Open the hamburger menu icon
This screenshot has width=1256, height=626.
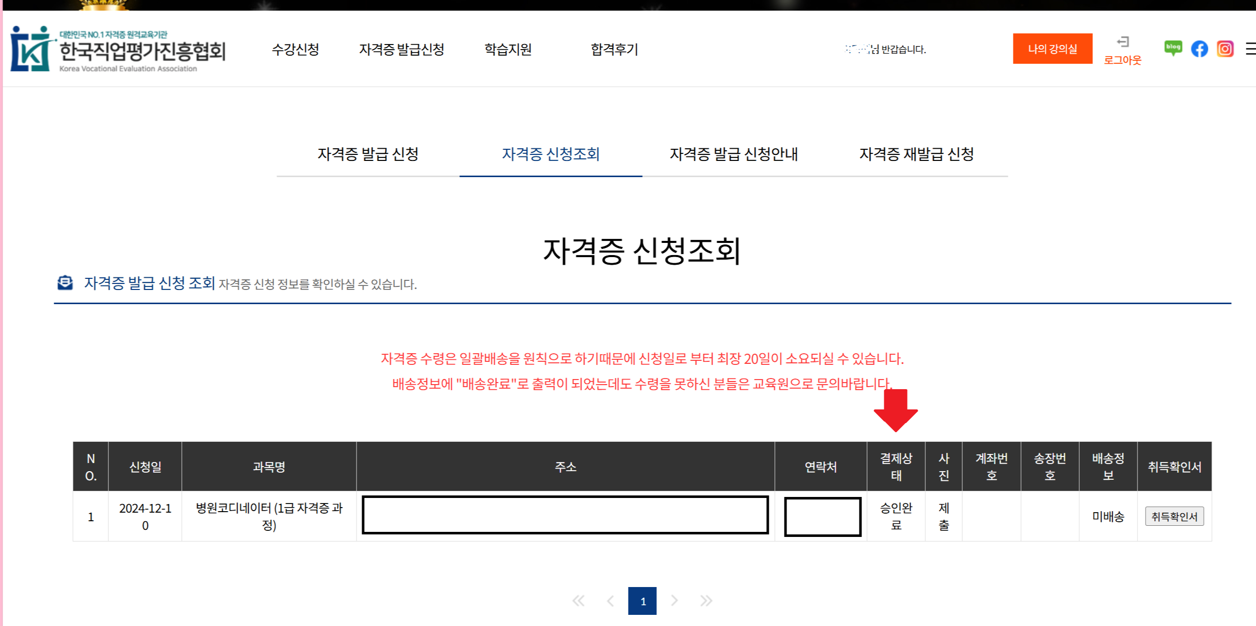pos(1250,49)
